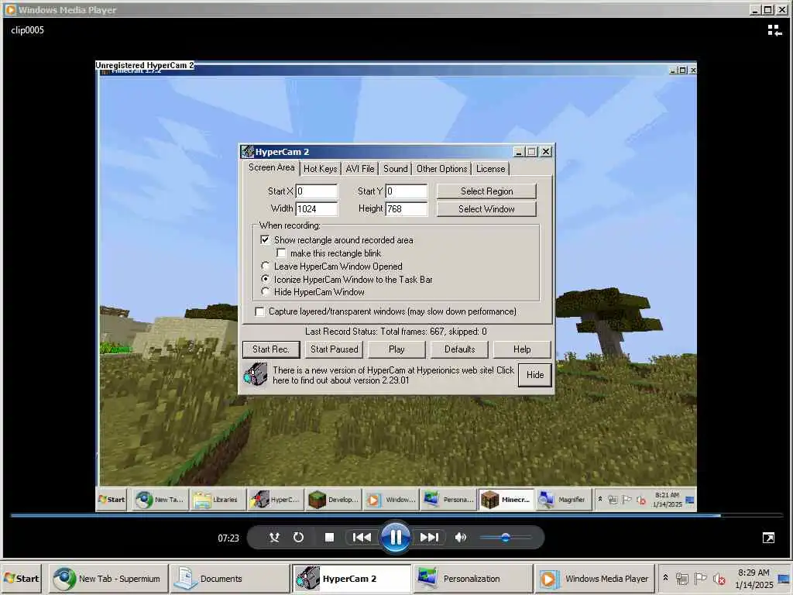Viewport: 793px width, 595px height.
Task: Skip to the previous clip
Action: click(362, 538)
